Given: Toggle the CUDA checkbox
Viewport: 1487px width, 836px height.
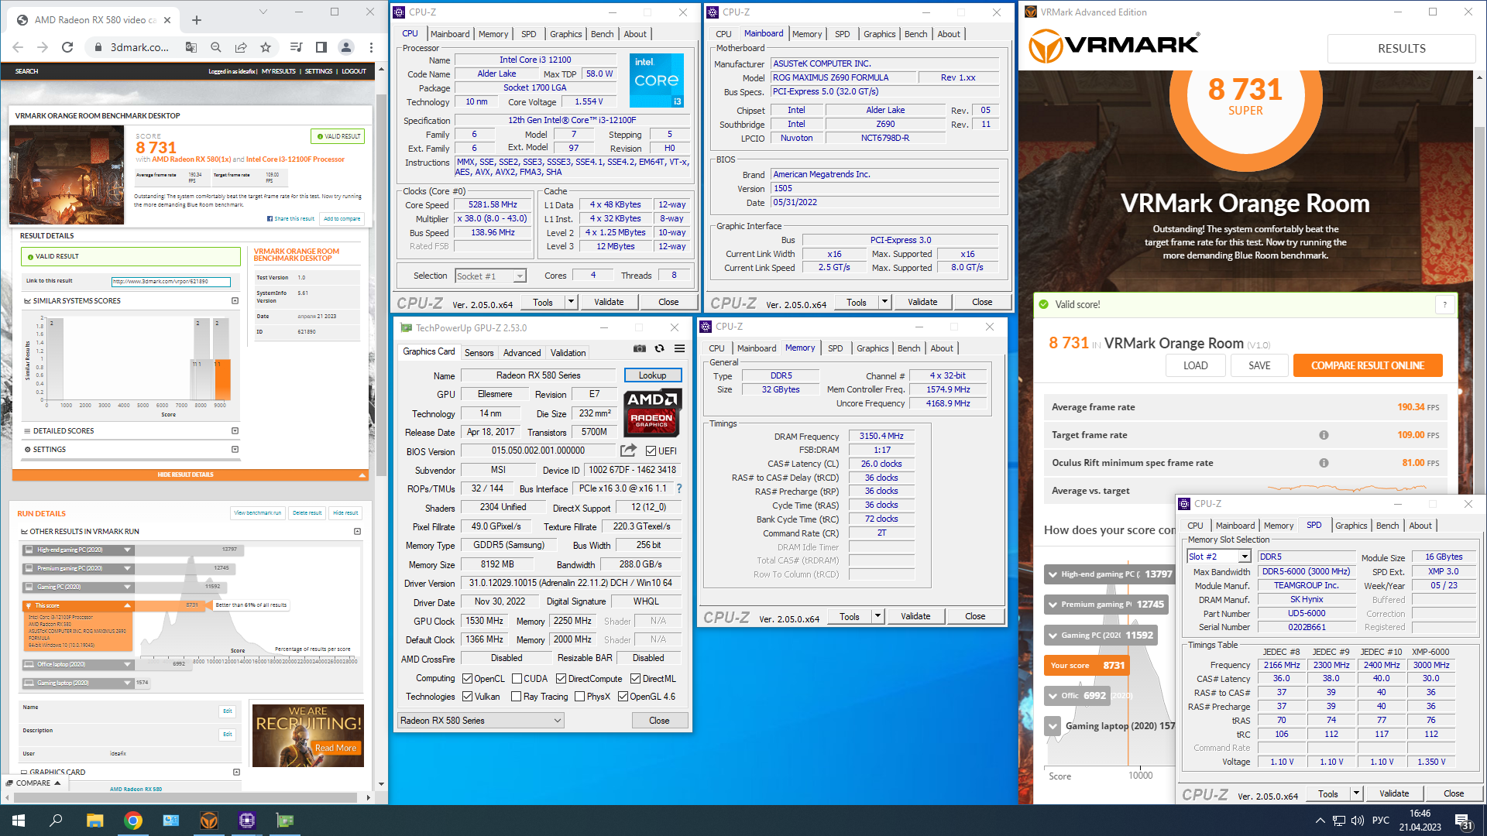Looking at the screenshot, I should point(517,679).
